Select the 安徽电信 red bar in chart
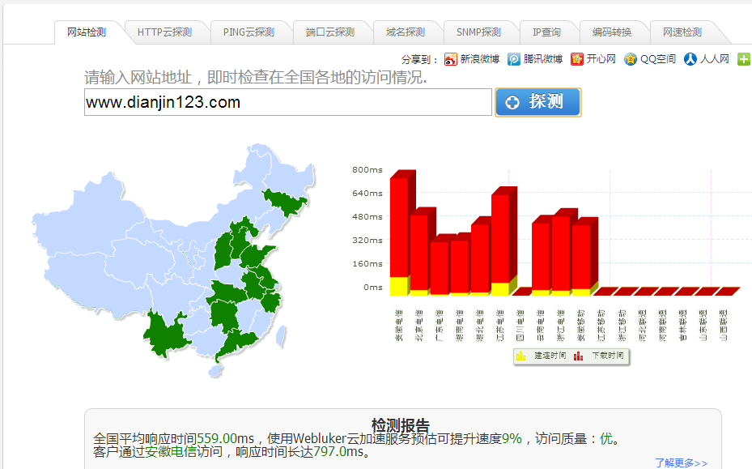 pos(400,226)
